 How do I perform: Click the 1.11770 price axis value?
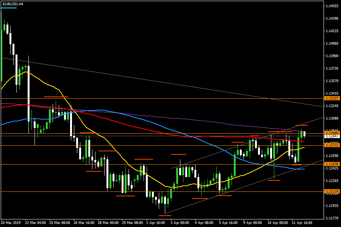click(332, 218)
